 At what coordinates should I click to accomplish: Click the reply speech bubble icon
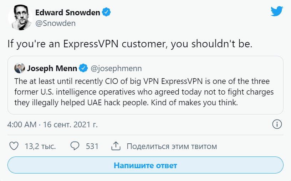[x=75, y=146]
